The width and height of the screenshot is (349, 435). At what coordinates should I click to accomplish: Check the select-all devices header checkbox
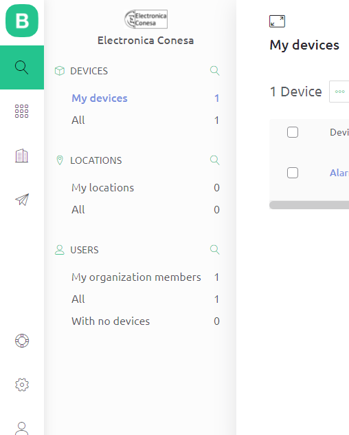pos(293,132)
